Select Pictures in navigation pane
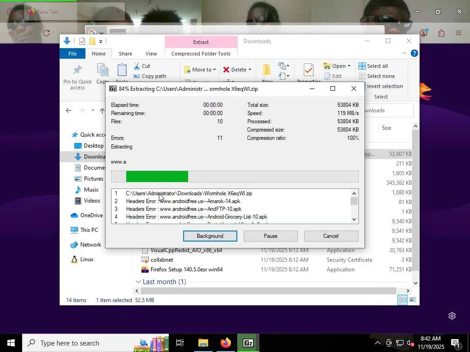The image size is (470, 352). point(89,179)
